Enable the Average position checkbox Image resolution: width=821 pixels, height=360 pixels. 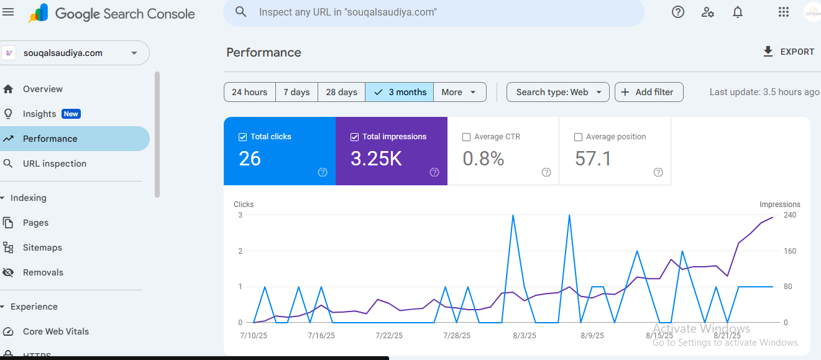[579, 137]
